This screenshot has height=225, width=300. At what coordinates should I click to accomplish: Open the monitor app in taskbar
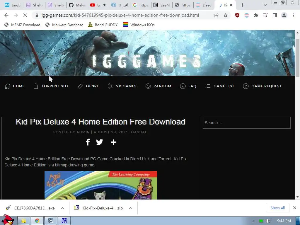(51, 221)
